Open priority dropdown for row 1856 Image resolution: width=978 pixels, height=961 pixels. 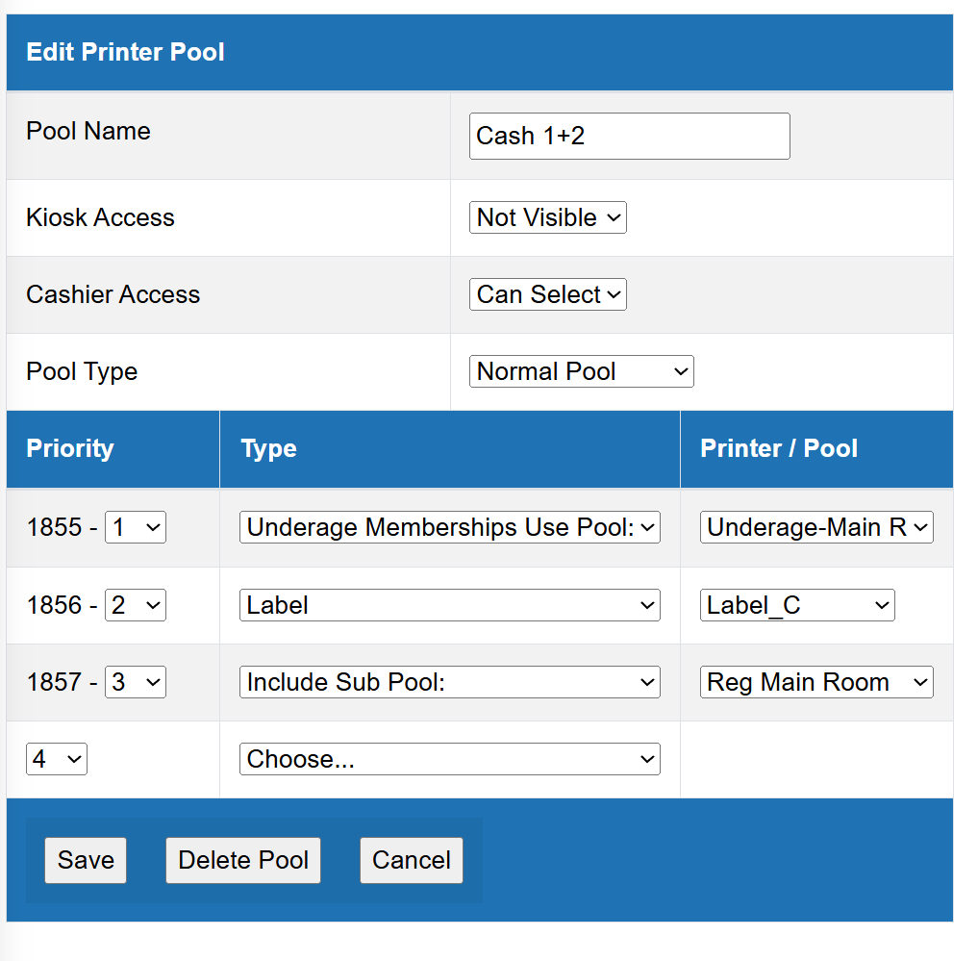pos(136,605)
